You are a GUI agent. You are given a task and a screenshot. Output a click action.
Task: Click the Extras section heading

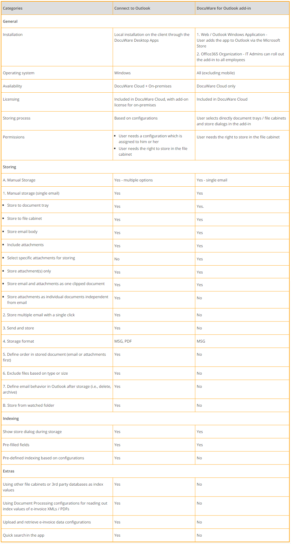8,471
